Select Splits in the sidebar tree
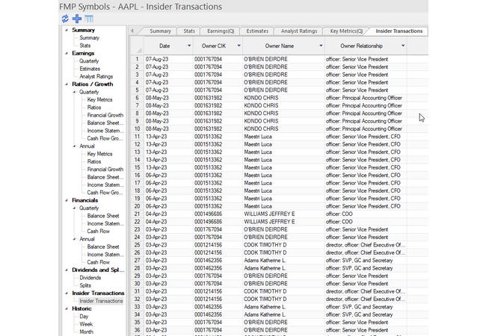 coord(85,285)
